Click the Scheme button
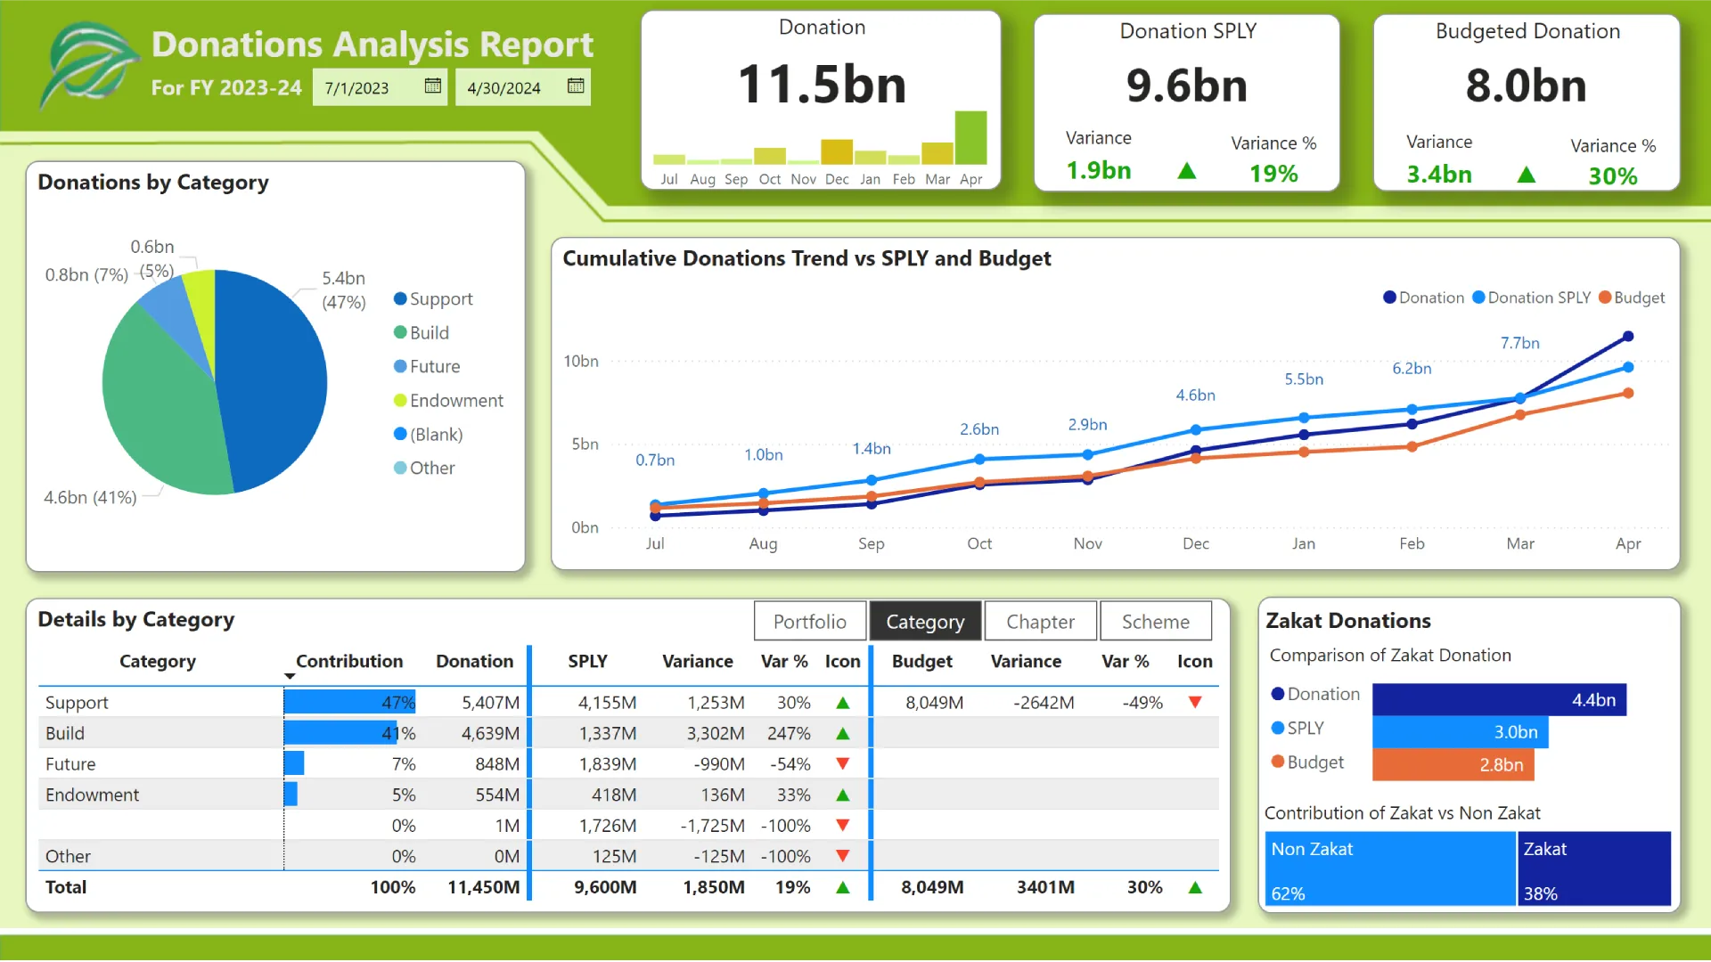 click(x=1155, y=622)
